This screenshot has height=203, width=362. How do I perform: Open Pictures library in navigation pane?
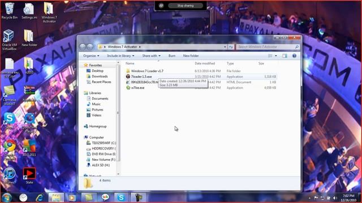[x=97, y=110]
